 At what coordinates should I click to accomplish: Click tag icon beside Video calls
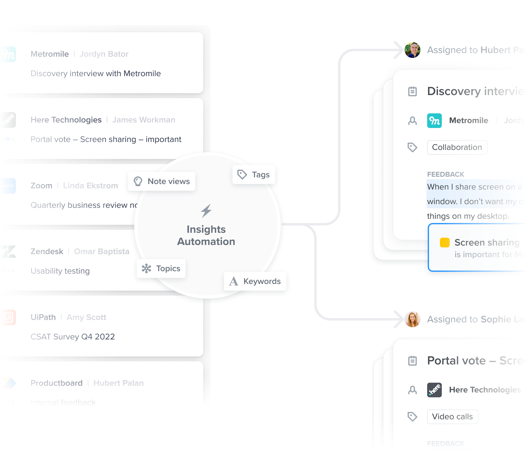coord(413,417)
